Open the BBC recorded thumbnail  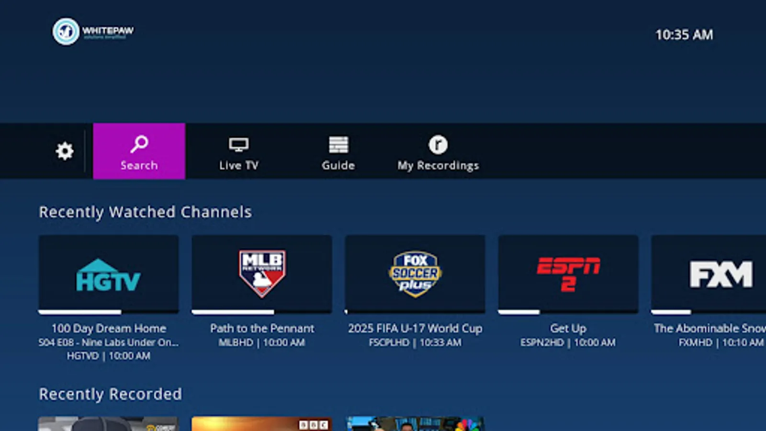[x=262, y=424]
